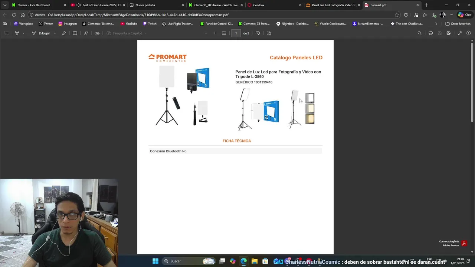The image size is (475, 267).
Task: Rotate the PDF page
Action: click(x=258, y=33)
